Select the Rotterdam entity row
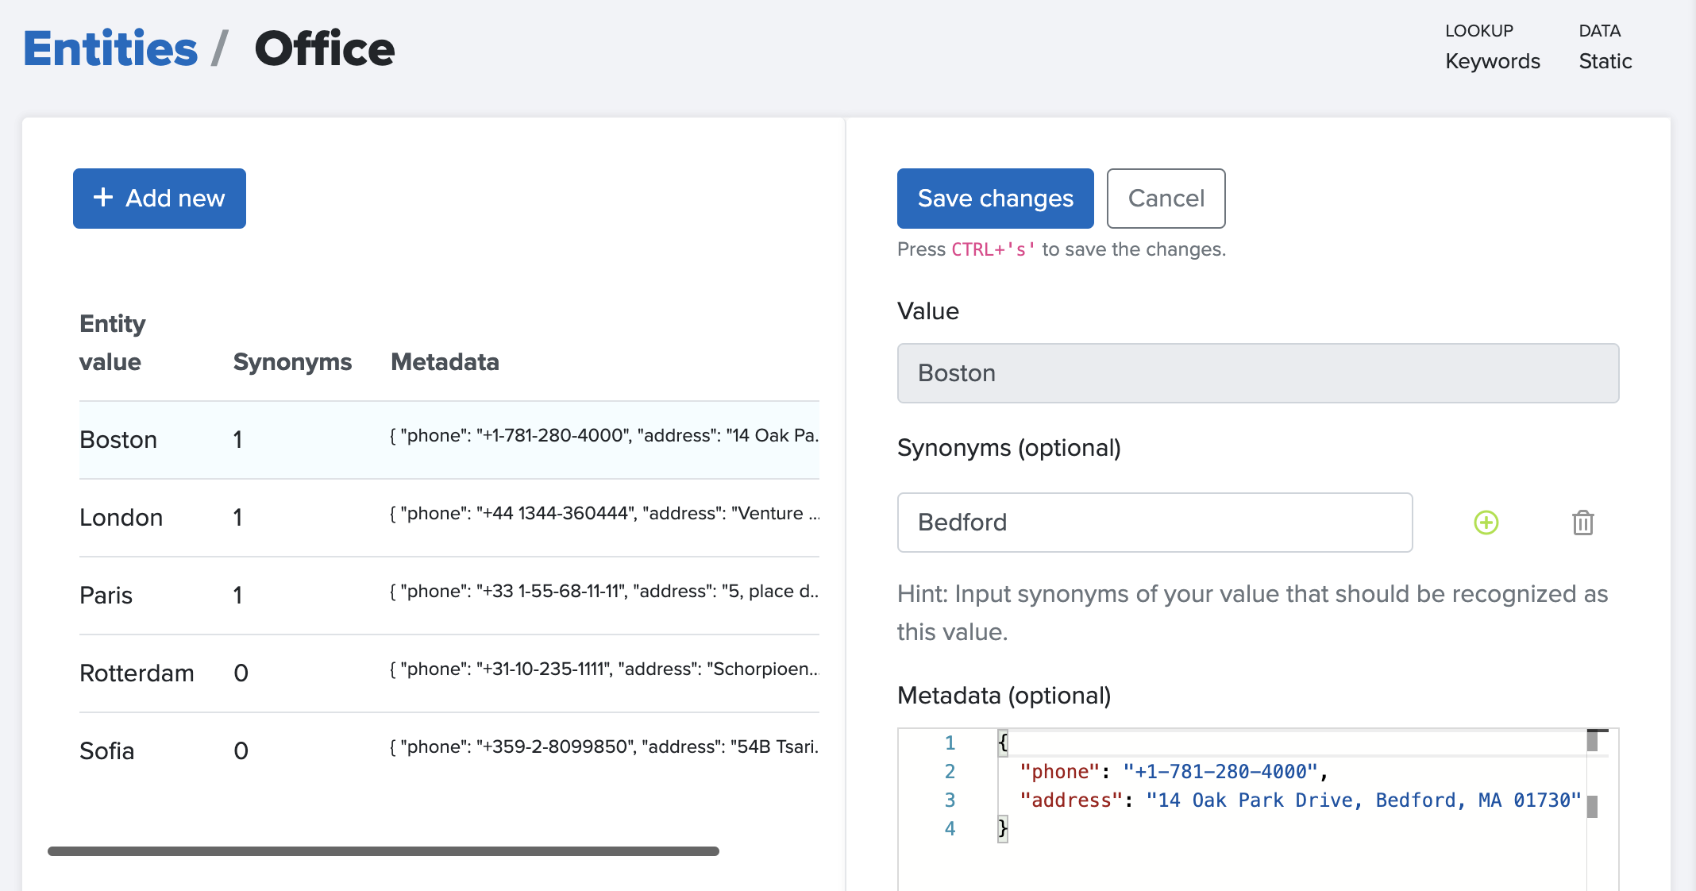1696x891 pixels. (x=137, y=673)
